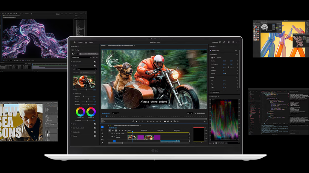Toggle the Vignette switch

tap(95, 136)
